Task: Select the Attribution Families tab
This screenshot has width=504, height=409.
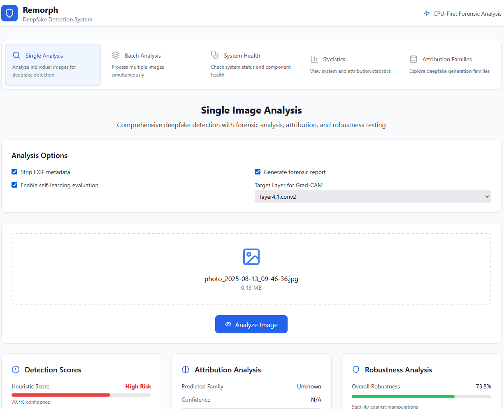Action: [x=450, y=65]
